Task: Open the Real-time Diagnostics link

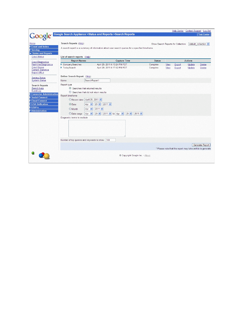Action: click(x=42, y=65)
